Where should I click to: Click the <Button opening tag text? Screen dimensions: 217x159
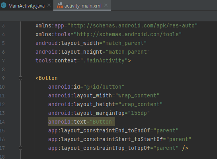(x=47, y=78)
